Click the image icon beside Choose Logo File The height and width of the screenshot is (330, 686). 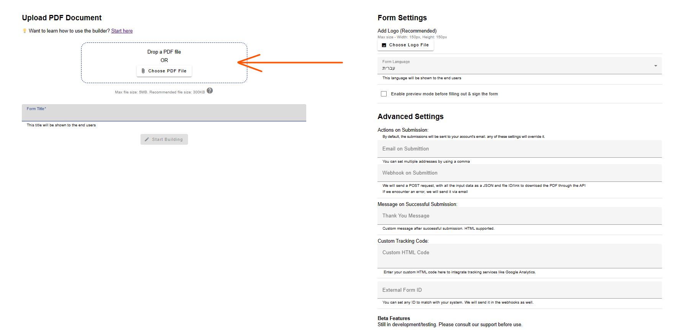(x=384, y=45)
